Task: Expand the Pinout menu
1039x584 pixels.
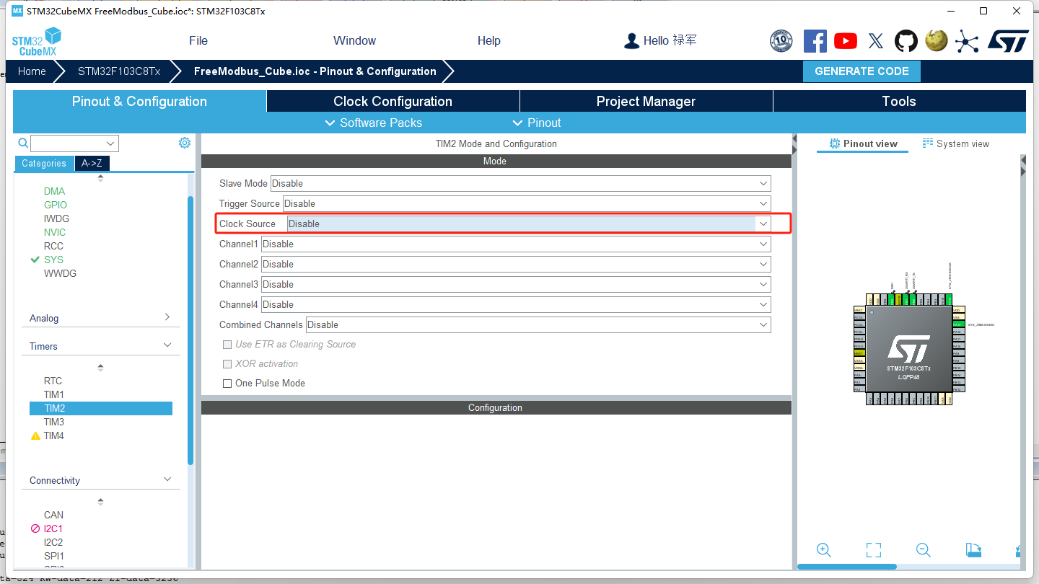Action: click(536, 123)
